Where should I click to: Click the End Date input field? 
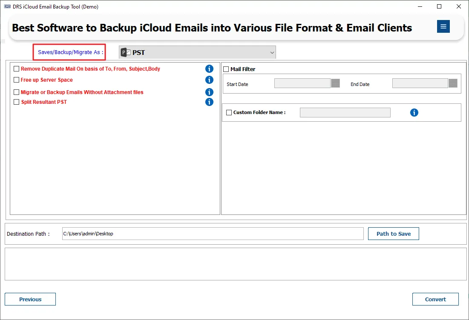pyautogui.click(x=420, y=83)
